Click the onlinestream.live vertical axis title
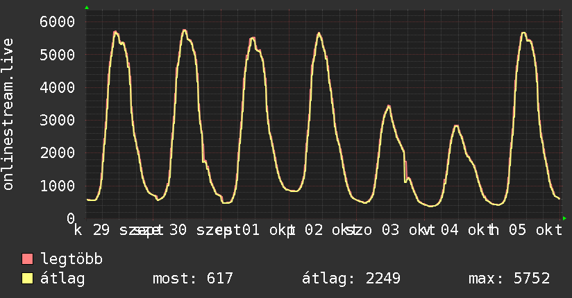Image resolution: width=572 pixels, height=298 pixels. pyautogui.click(x=8, y=114)
